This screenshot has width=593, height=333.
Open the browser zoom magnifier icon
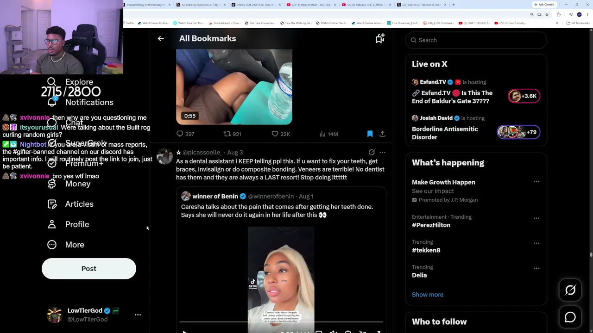532,15
